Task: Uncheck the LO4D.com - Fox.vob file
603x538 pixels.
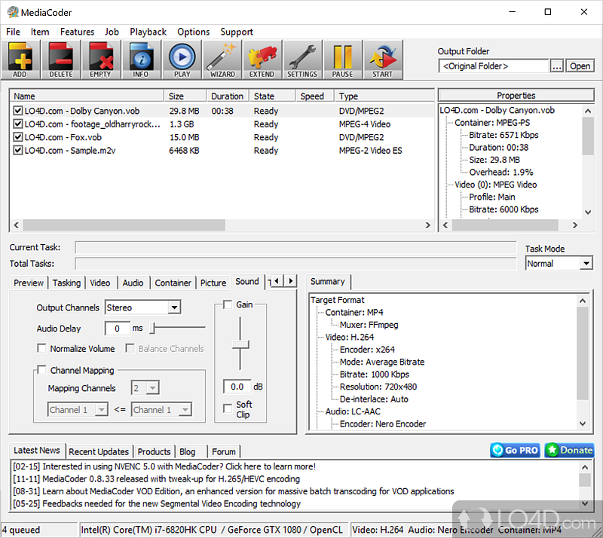Action: click(x=18, y=137)
